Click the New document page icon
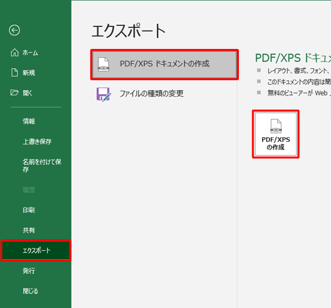 [15, 72]
